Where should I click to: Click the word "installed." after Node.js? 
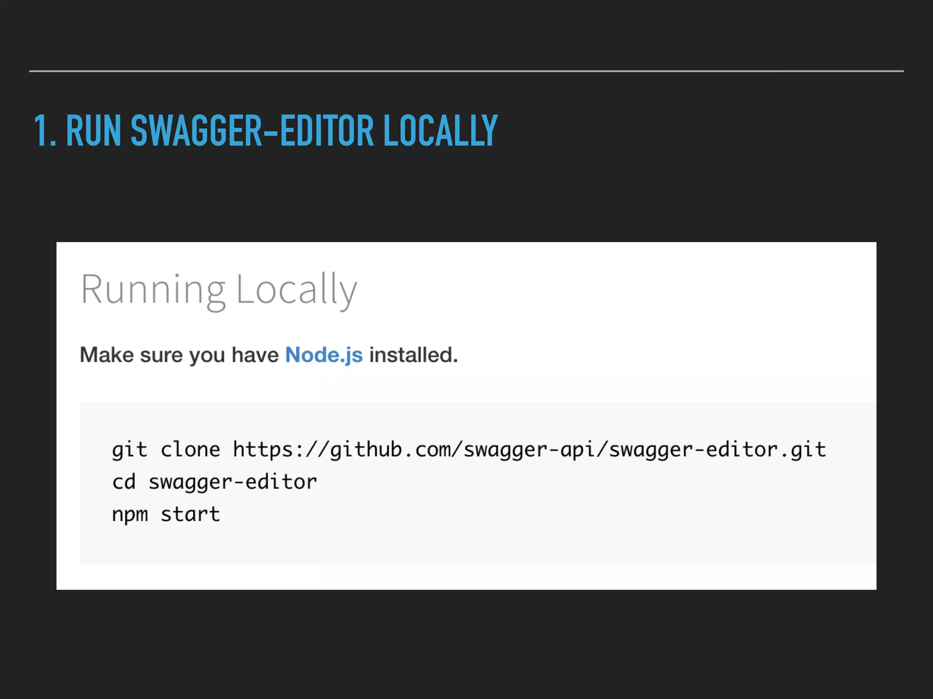coord(414,355)
